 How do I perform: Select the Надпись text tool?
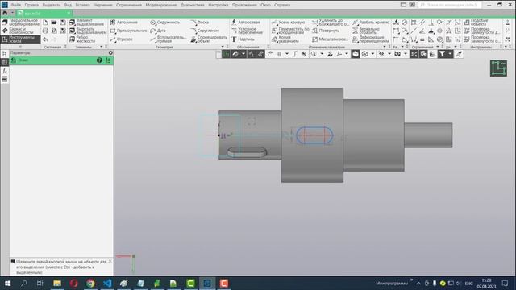(243, 39)
